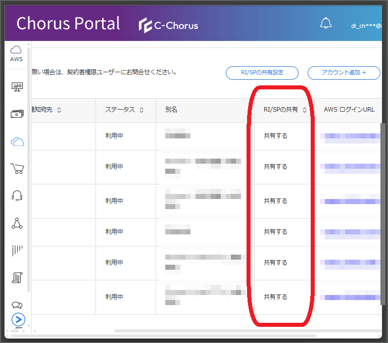Open the document scroll icon in sidebar
The image size is (388, 343).
(x=17, y=278)
